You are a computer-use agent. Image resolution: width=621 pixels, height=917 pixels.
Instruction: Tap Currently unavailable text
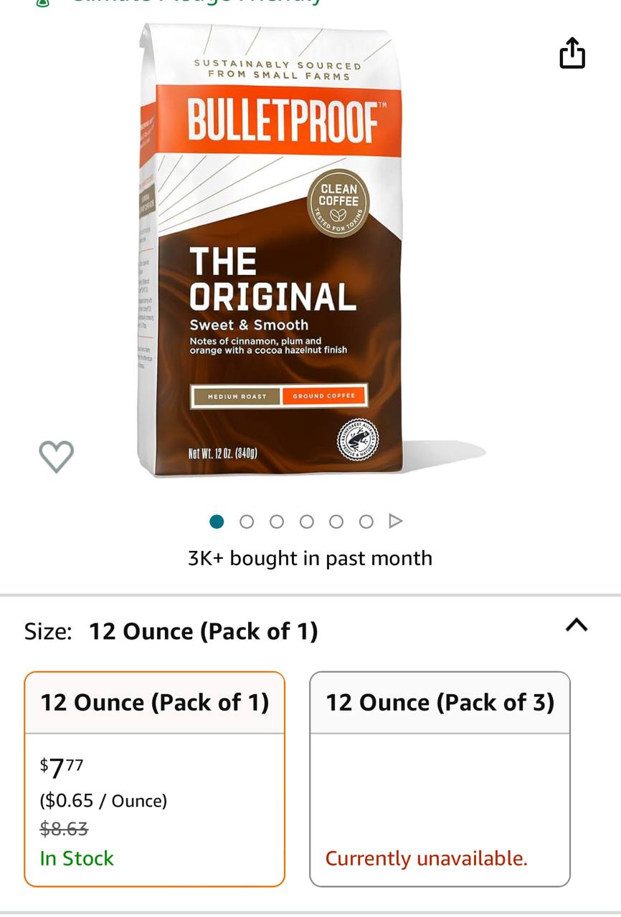[x=426, y=858]
